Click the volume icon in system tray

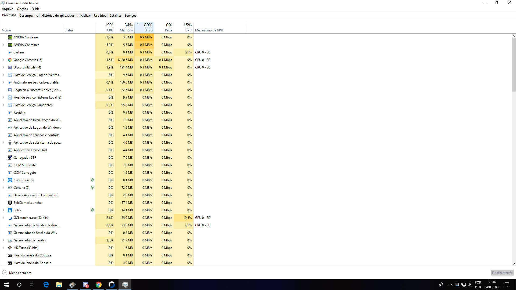tap(470, 285)
